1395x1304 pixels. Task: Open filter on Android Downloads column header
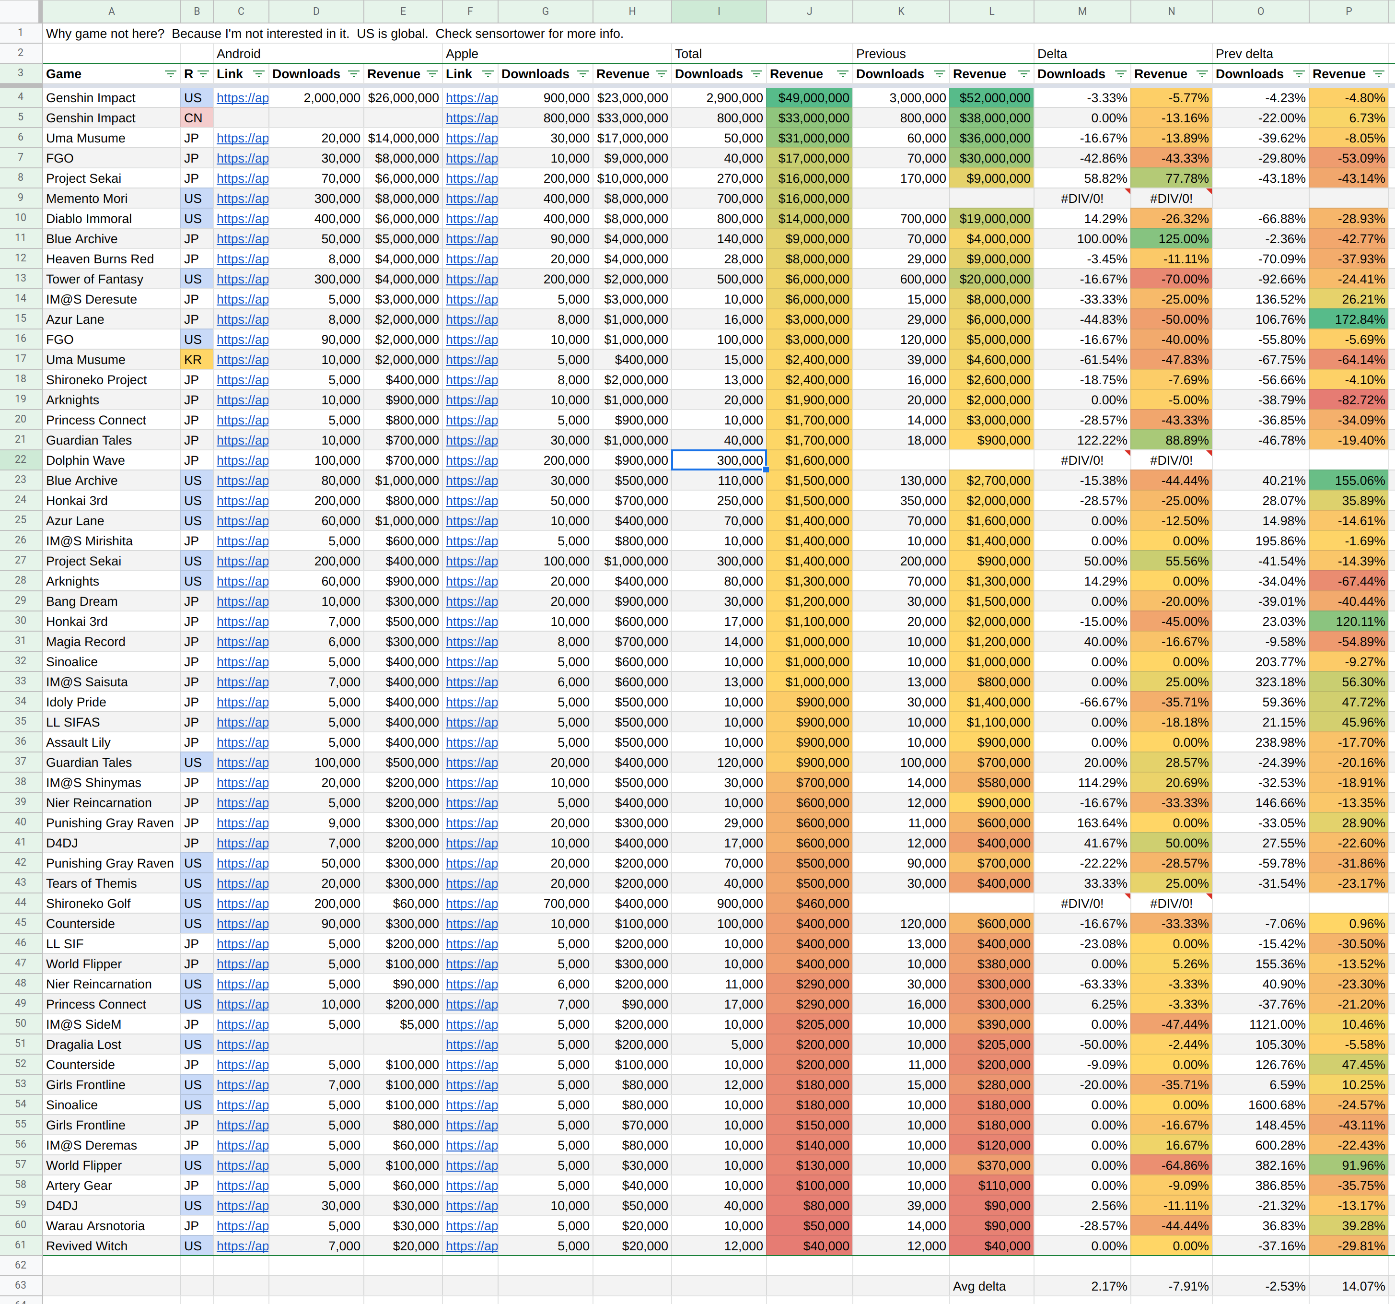[354, 74]
